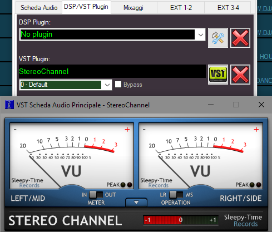Click the stereo balance slider from -1 to +1
The height and width of the screenshot is (232, 272).
tap(181, 220)
